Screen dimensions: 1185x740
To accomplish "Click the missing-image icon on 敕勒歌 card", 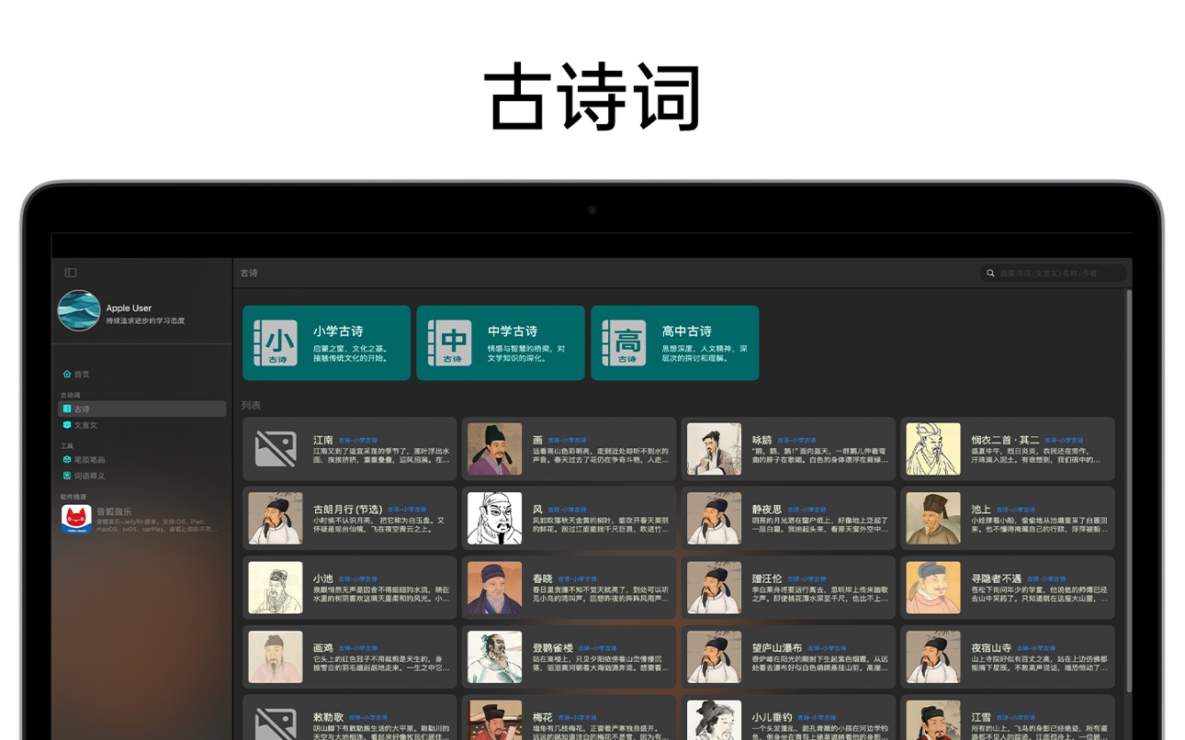I will 276,722.
